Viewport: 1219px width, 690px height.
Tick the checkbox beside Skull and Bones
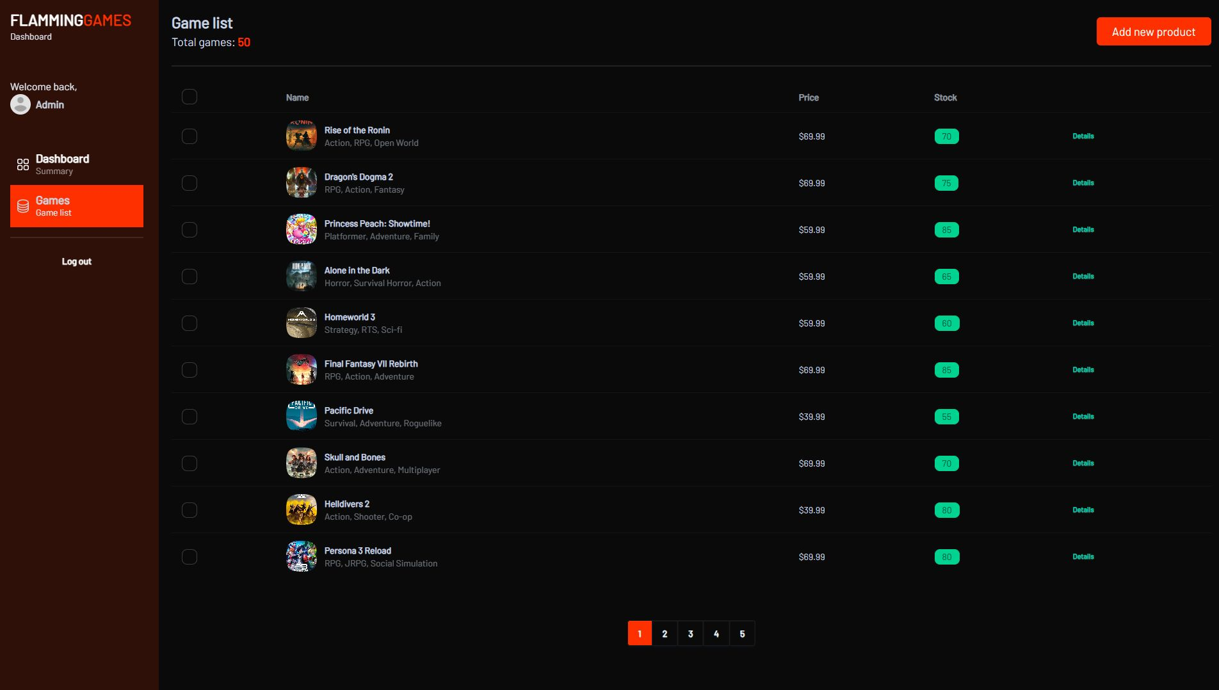coord(190,463)
